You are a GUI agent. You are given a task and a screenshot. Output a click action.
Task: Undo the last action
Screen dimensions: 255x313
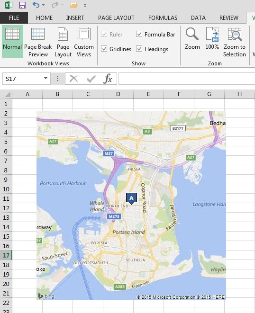pyautogui.click(x=36, y=5)
